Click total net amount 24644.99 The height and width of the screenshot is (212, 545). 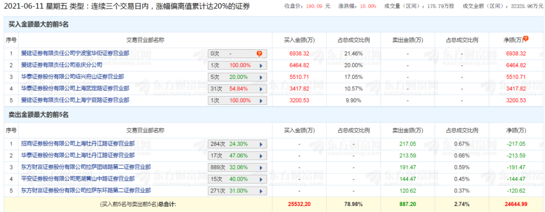[516, 204]
